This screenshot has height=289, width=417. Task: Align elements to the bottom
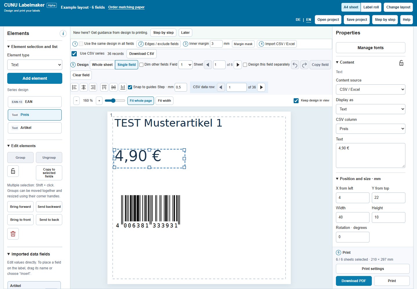coord(123,87)
